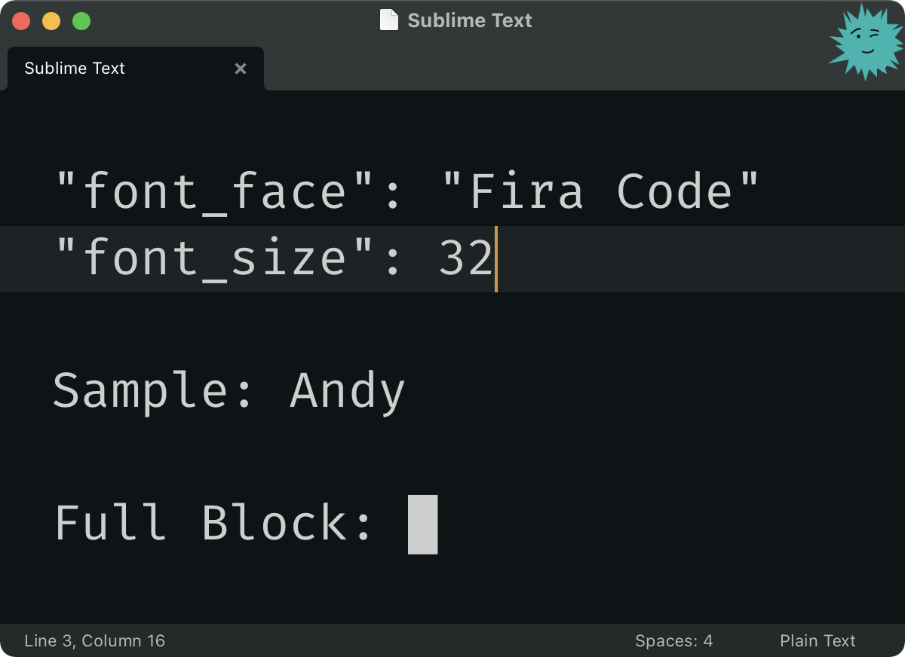The width and height of the screenshot is (905, 657).
Task: Open the Spaces: 4 indentation menu
Action: click(x=673, y=641)
